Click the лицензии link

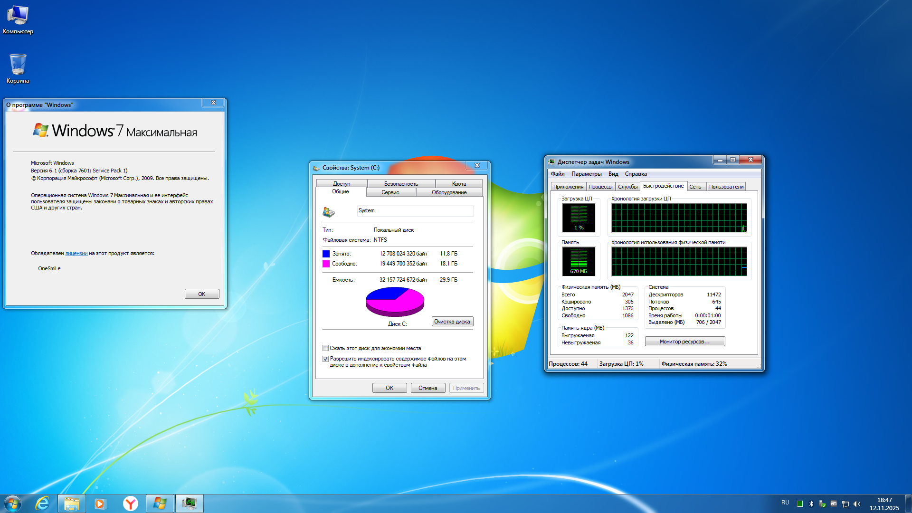click(x=76, y=254)
